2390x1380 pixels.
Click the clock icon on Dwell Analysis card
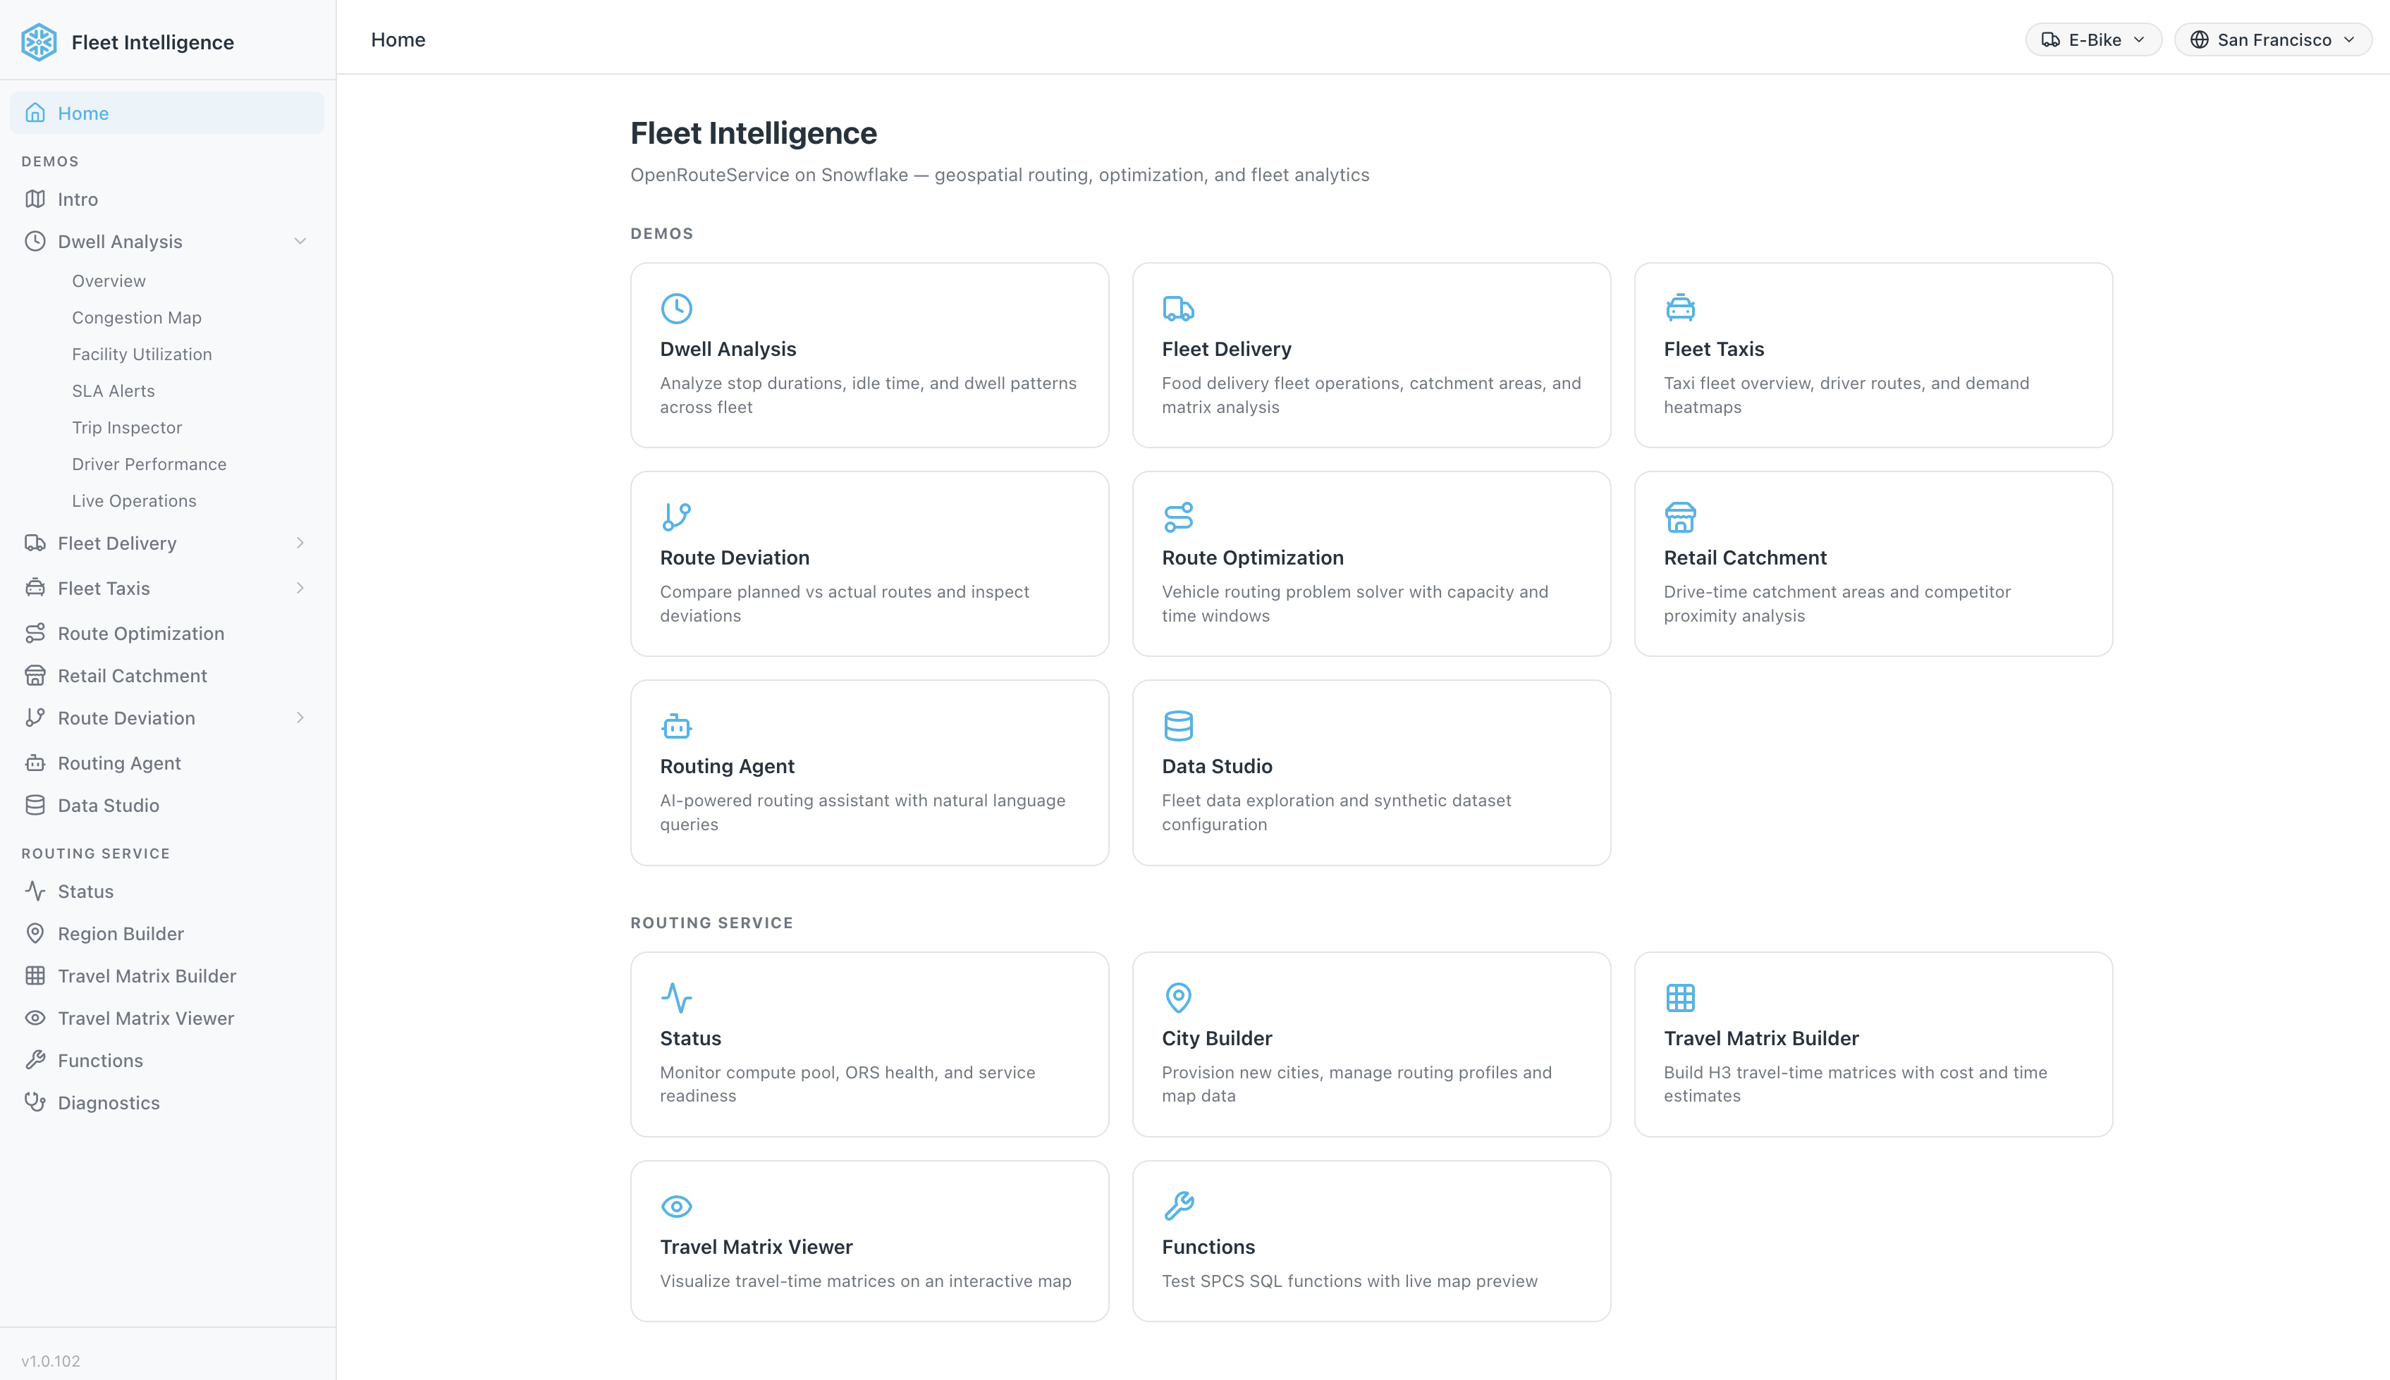(x=676, y=308)
